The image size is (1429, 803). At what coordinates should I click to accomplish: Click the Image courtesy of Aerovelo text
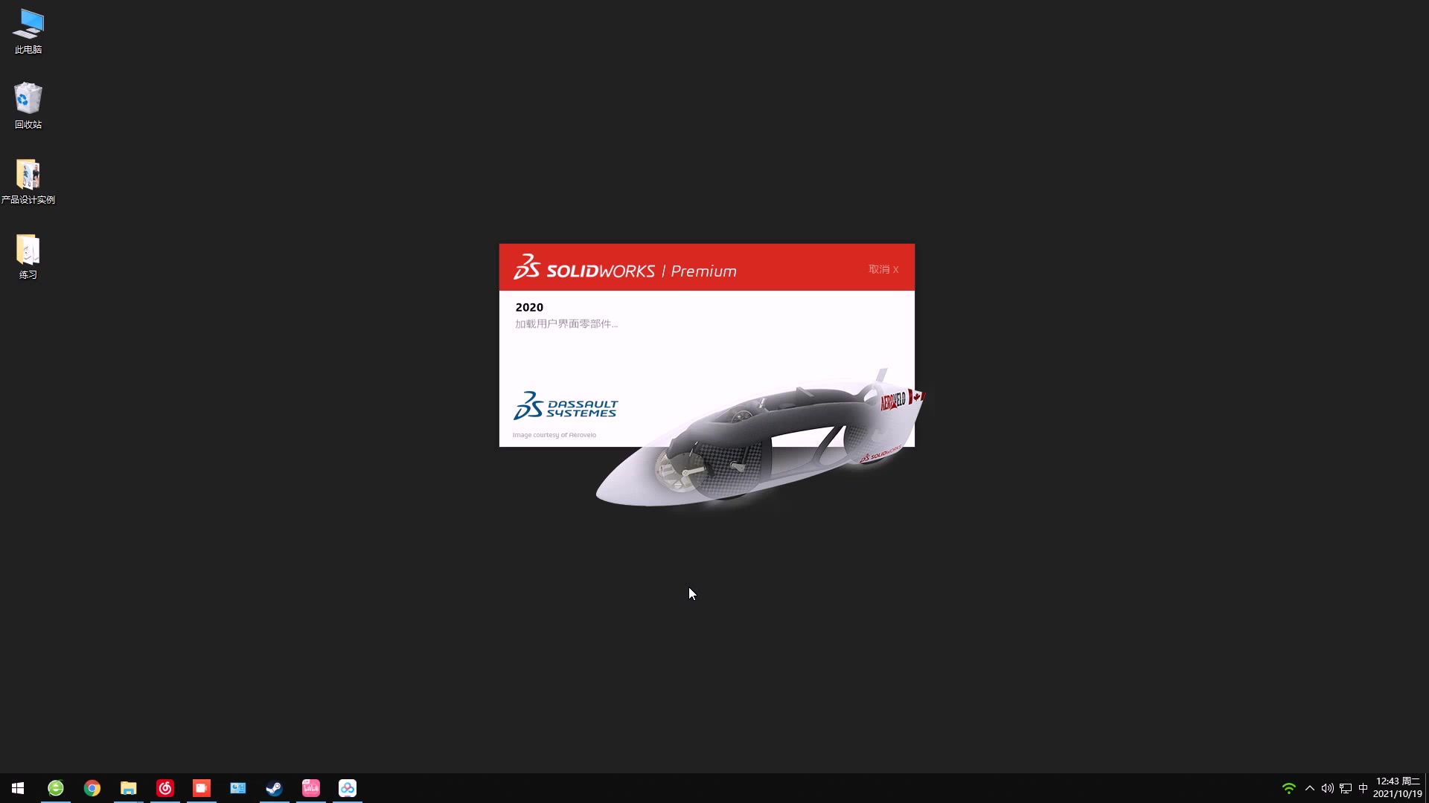(554, 435)
